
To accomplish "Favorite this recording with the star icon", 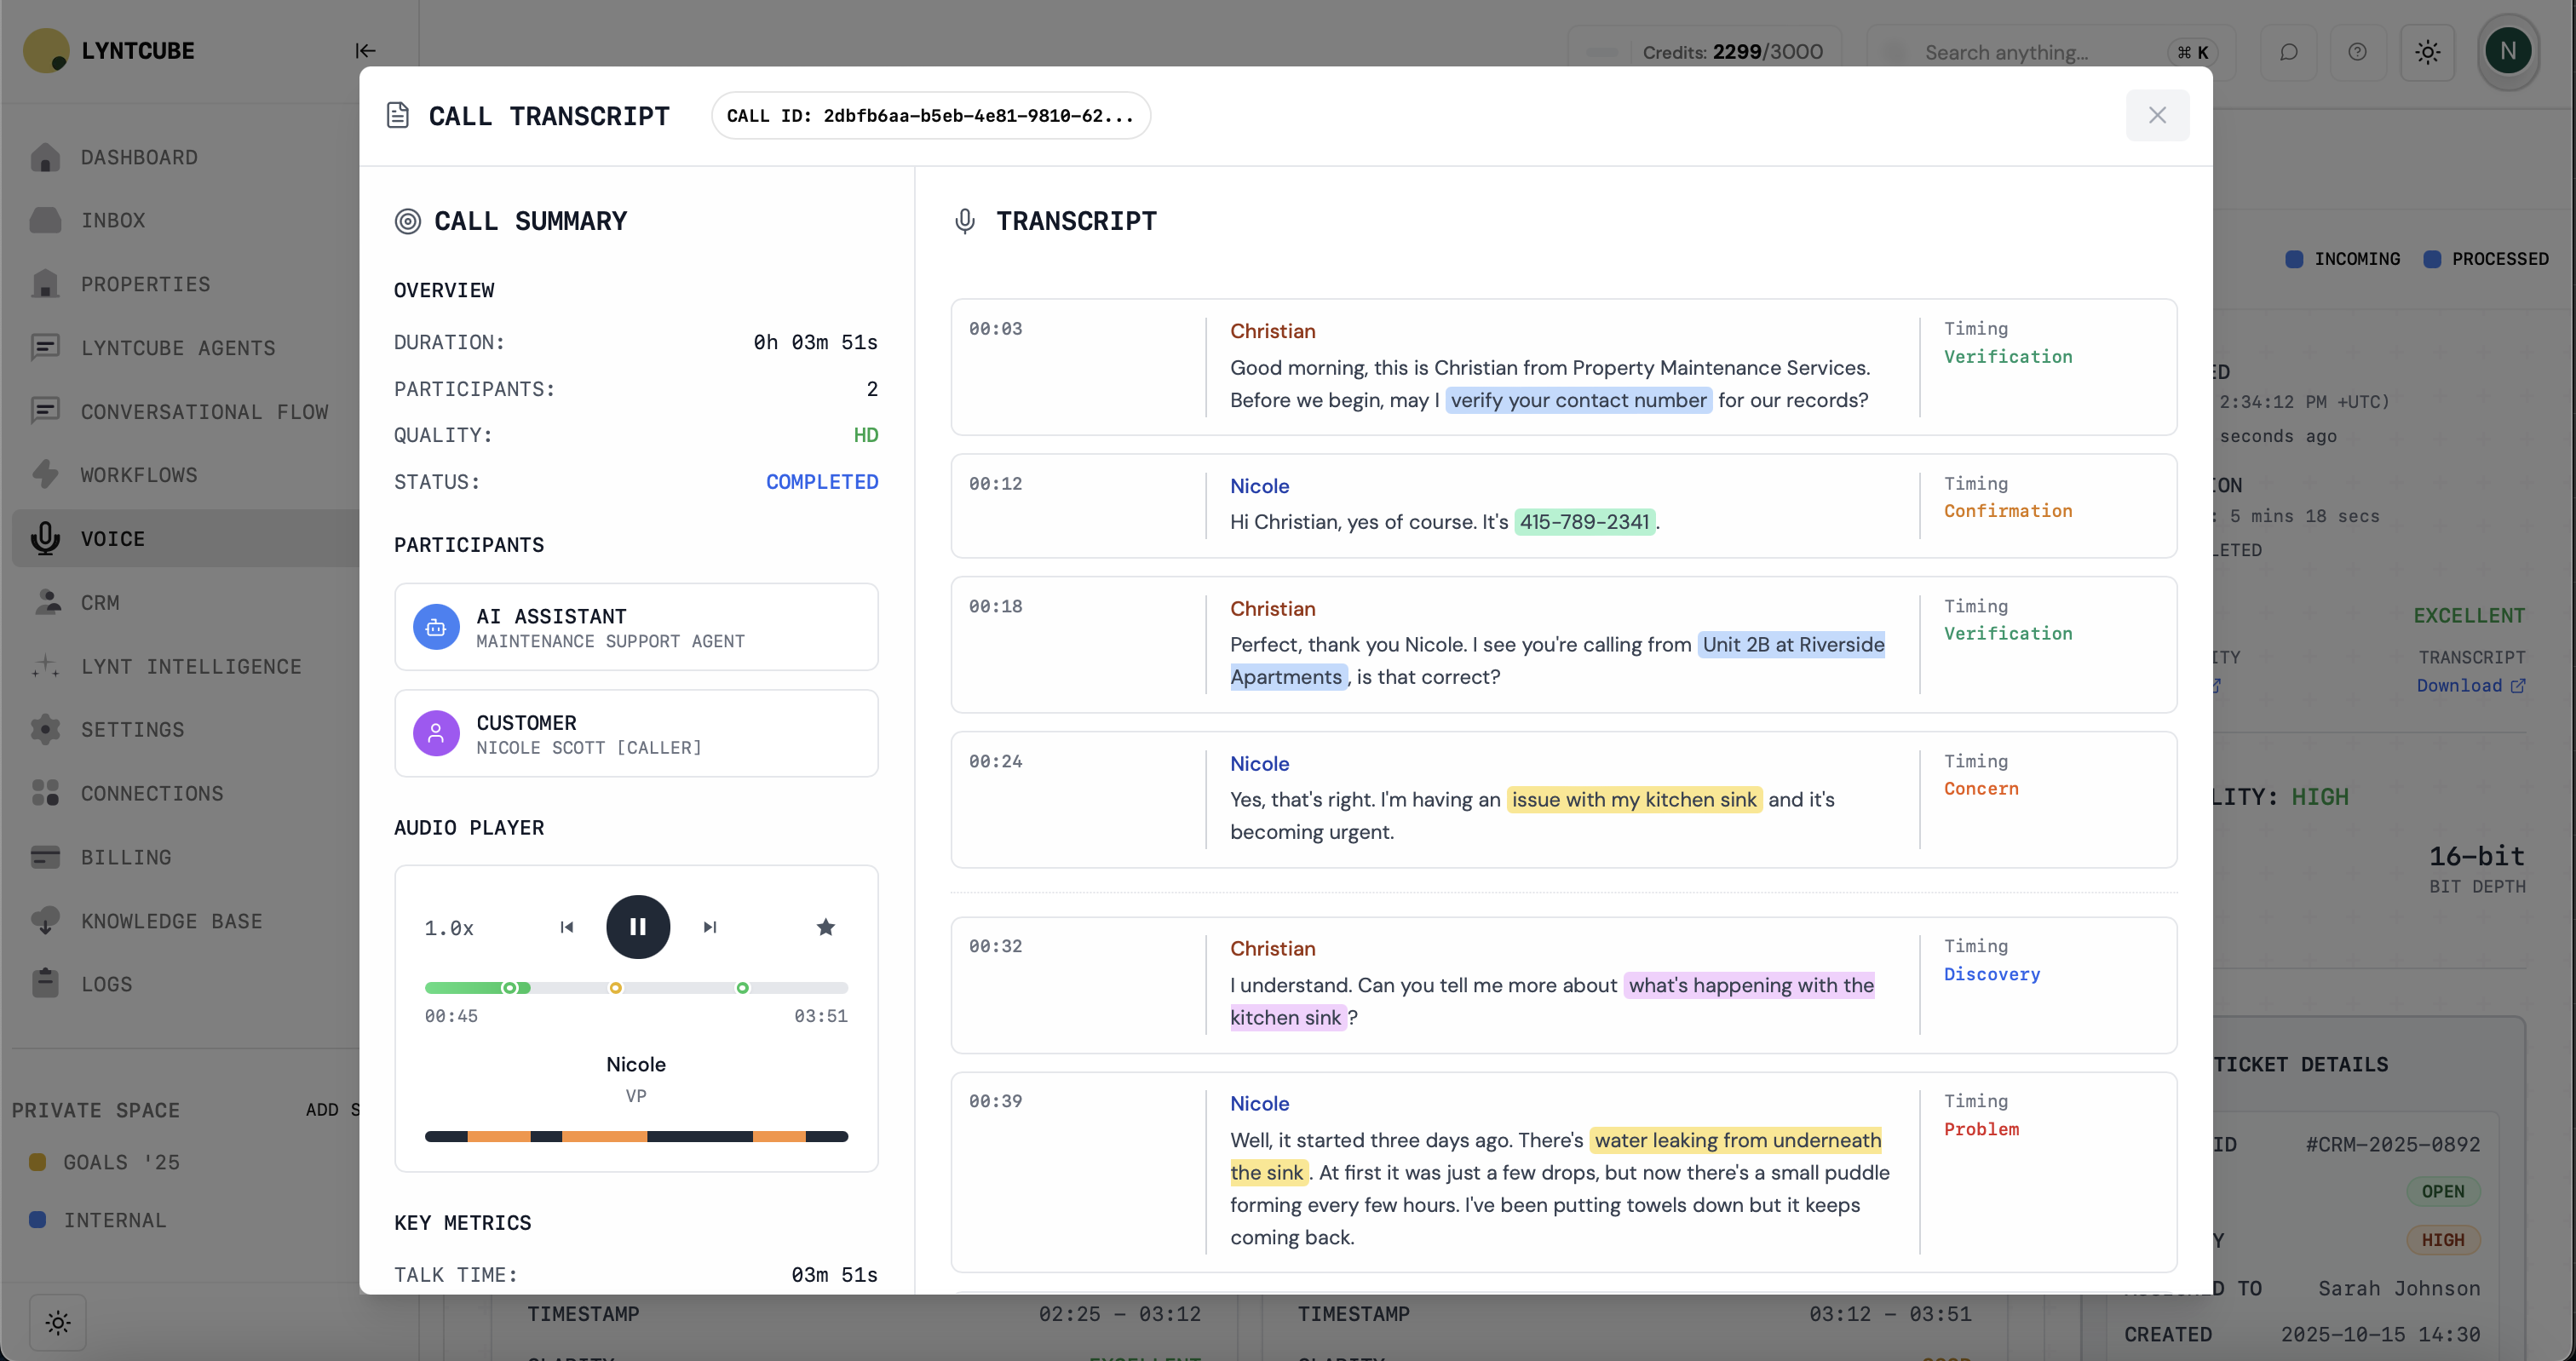I will [x=825, y=927].
